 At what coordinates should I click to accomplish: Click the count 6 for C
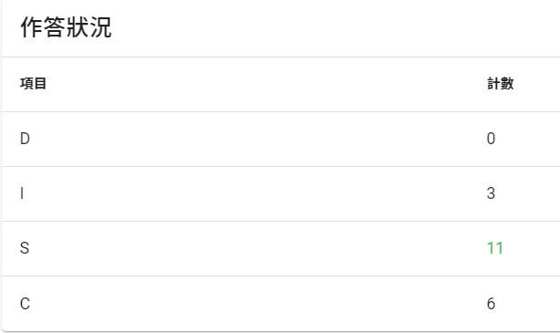coord(491,304)
